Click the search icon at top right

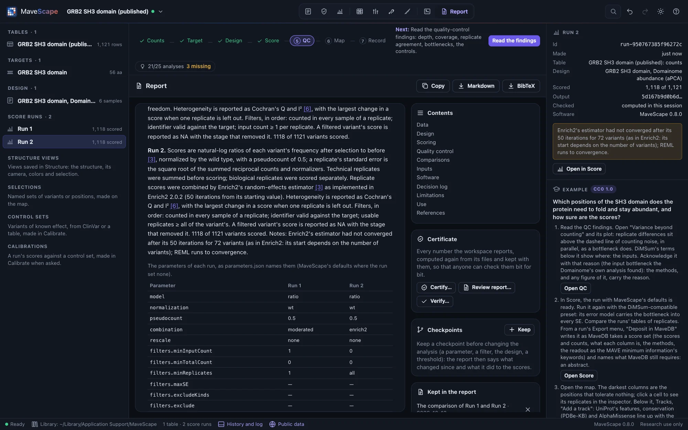pyautogui.click(x=613, y=11)
